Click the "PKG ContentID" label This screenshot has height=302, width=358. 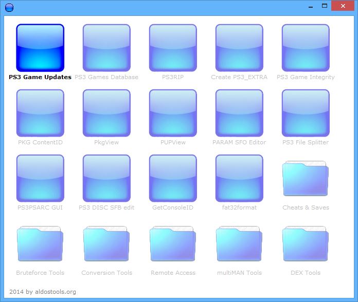(40, 142)
